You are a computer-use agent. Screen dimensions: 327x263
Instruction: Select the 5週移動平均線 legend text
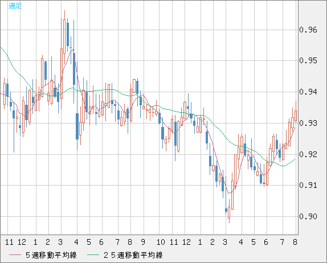[51, 255]
